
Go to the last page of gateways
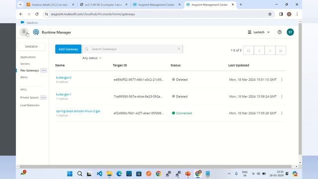281,51
